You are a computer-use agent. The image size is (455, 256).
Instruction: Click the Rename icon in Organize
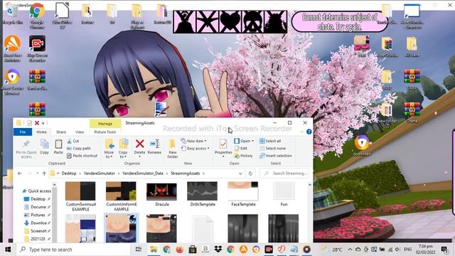[x=154, y=144]
